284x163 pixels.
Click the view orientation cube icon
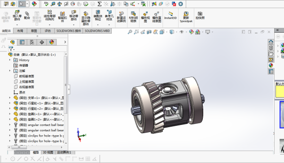click(162, 32)
